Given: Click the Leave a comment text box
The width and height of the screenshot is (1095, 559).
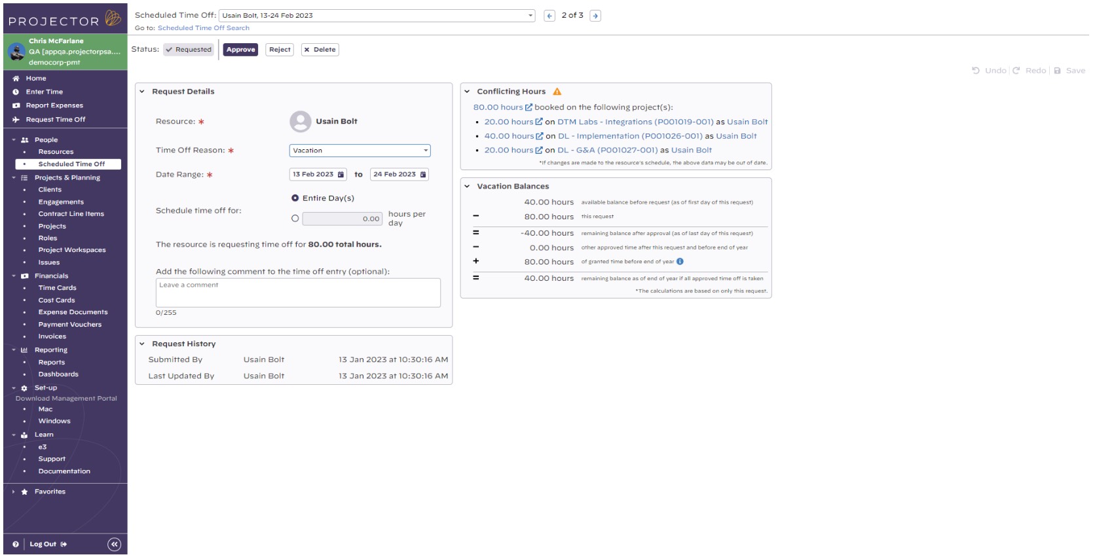Looking at the screenshot, I should pyautogui.click(x=298, y=293).
